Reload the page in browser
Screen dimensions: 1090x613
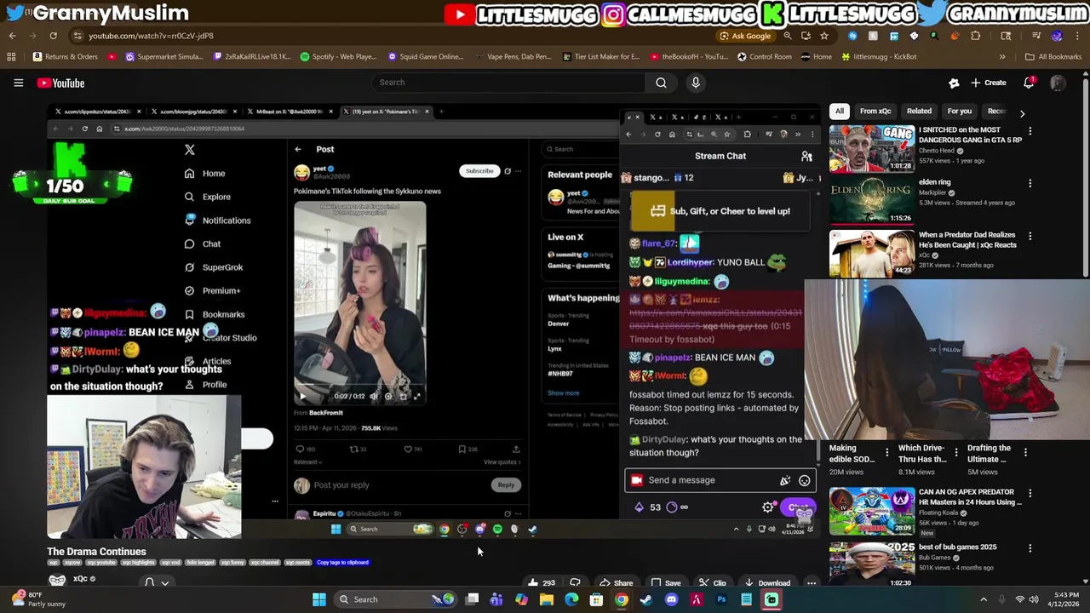53,36
